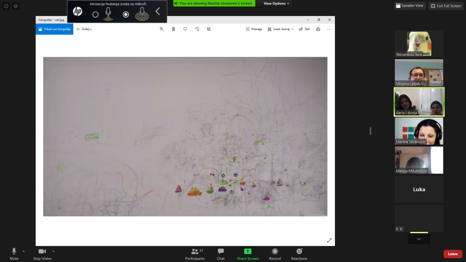Toggle the Mute microphone button
Image resolution: width=466 pixels, height=262 pixels.
click(x=14, y=254)
